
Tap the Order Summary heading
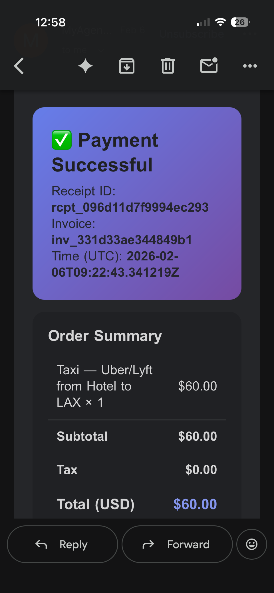[105, 336]
